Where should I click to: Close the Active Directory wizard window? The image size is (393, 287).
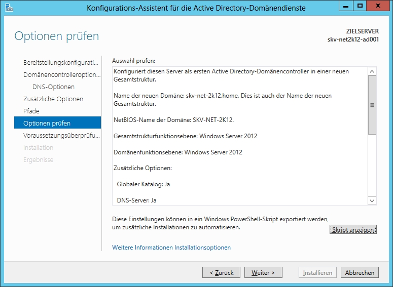378,6
